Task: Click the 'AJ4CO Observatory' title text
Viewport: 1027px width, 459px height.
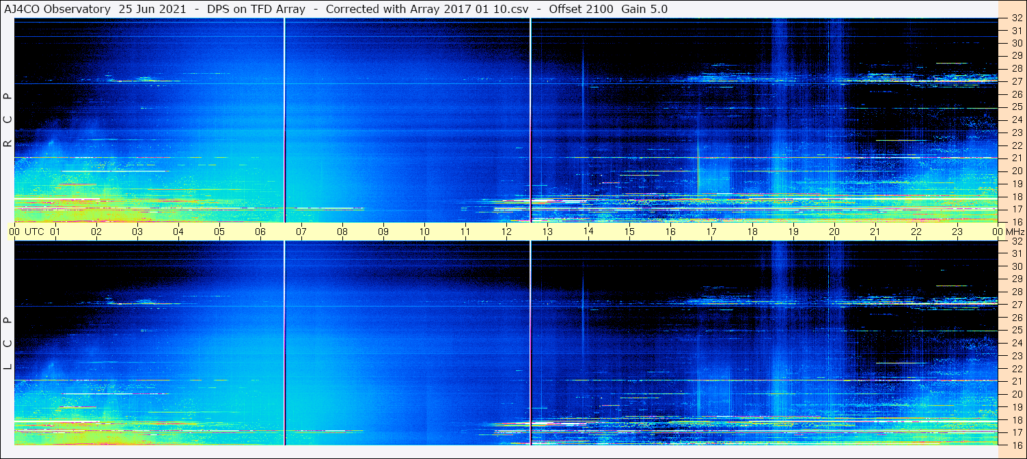Action: pos(58,10)
